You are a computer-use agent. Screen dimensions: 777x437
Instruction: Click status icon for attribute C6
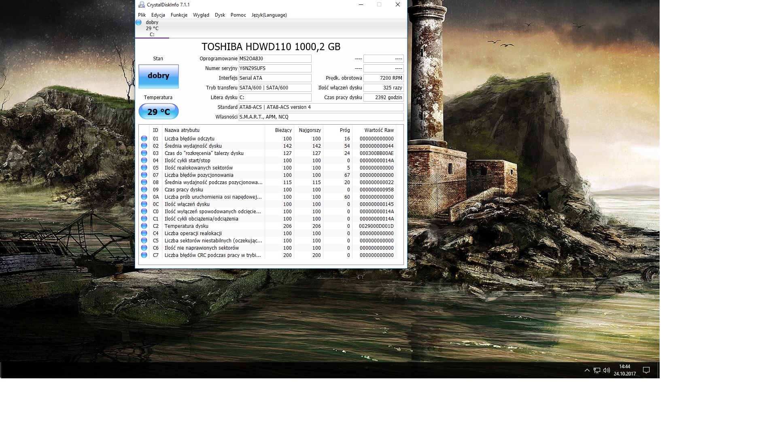pyautogui.click(x=144, y=248)
